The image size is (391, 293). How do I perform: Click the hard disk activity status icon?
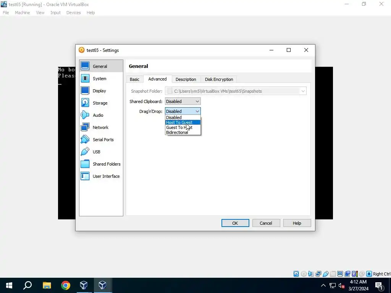click(x=296, y=274)
